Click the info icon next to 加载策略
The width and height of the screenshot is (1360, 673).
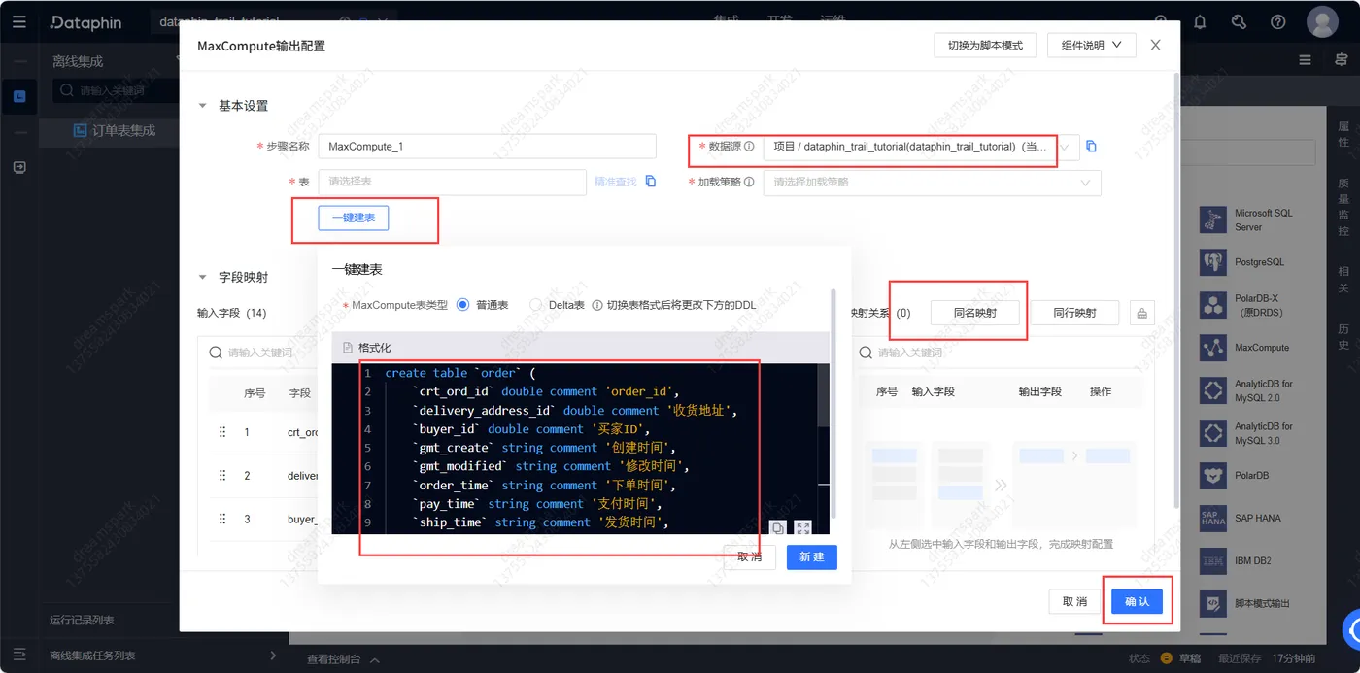point(749,182)
